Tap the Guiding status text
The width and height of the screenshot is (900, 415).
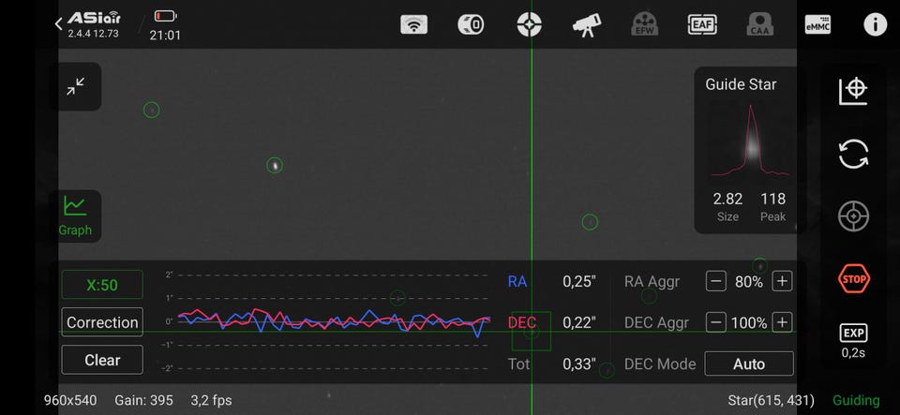tap(856, 400)
